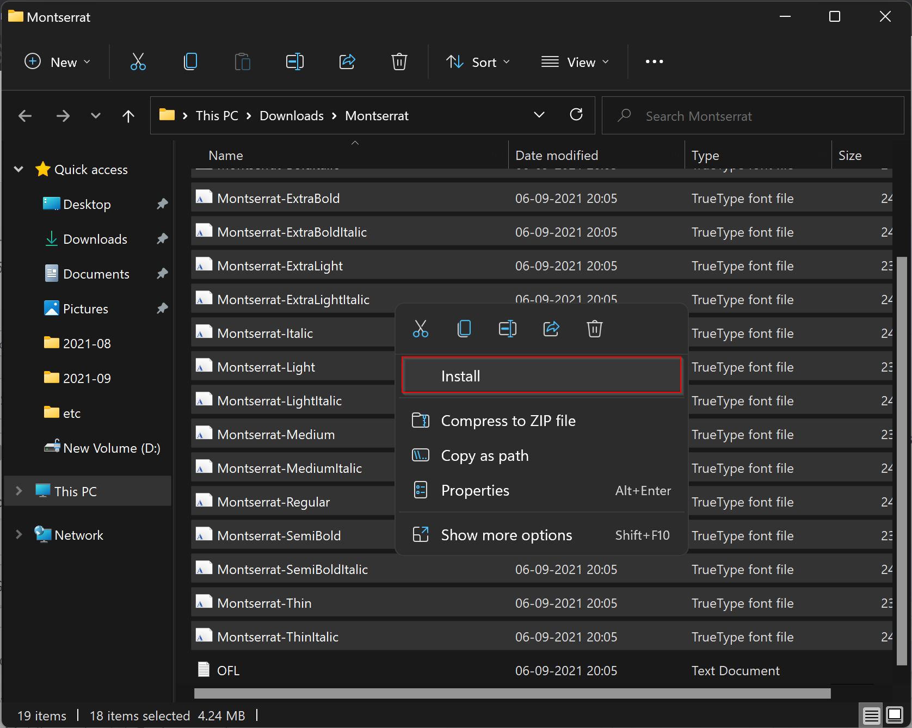Viewport: 912px width, 728px height.
Task: Choose Install from the context menu
Action: click(541, 375)
